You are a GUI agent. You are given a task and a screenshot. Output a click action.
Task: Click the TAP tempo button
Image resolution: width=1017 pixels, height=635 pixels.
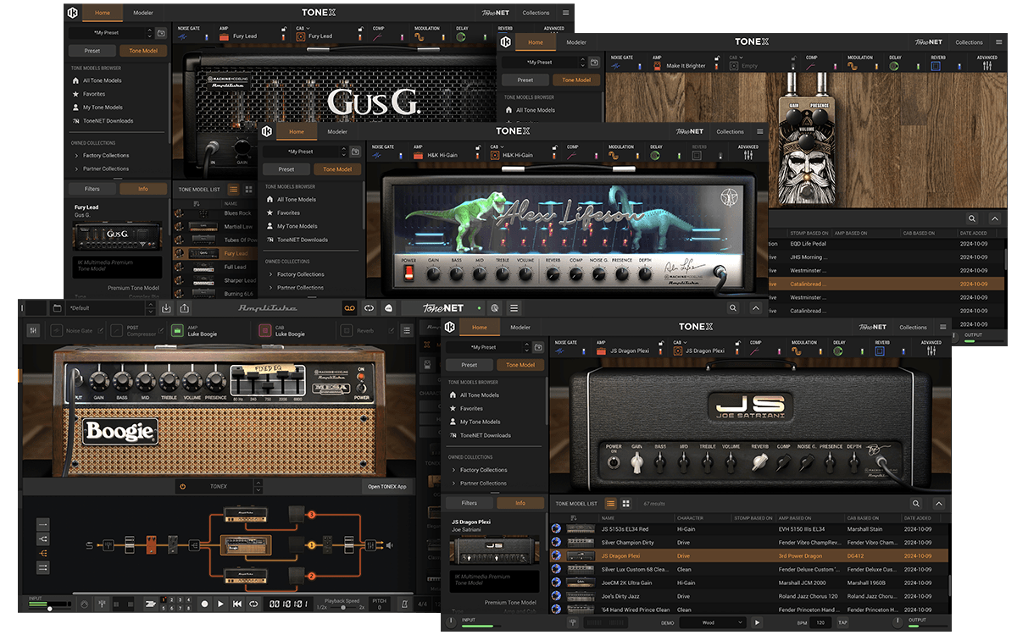pos(842,622)
